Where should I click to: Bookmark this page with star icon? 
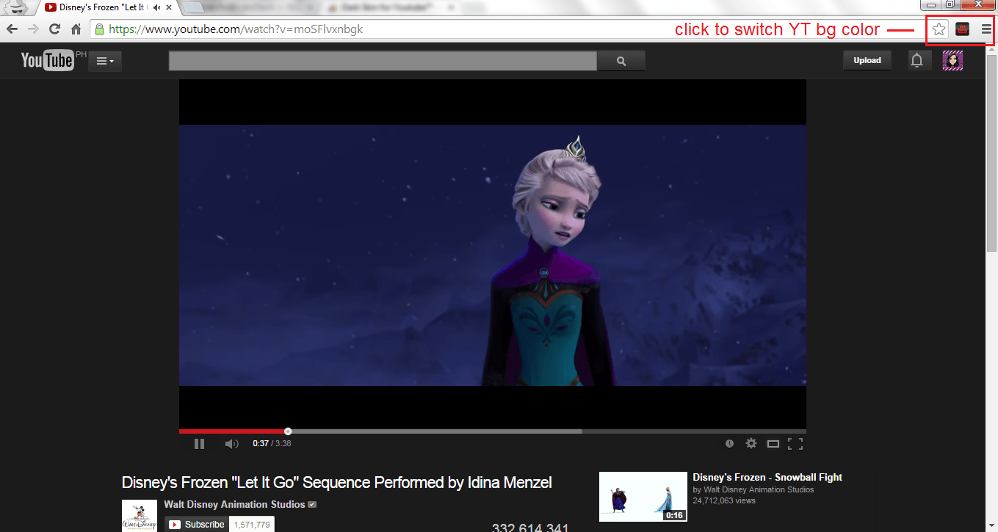(939, 29)
